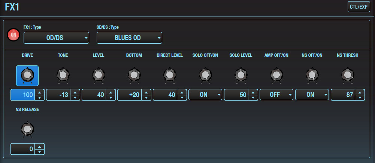
Task: Click the TONE value field showing -13
Action: point(58,95)
